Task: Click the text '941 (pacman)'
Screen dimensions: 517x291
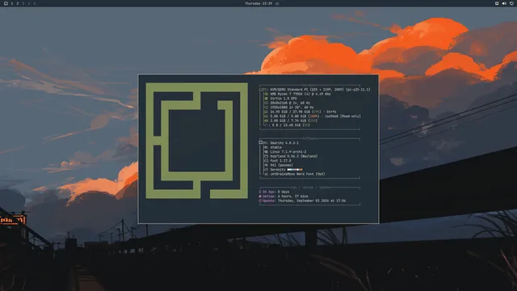Action: tap(281, 165)
